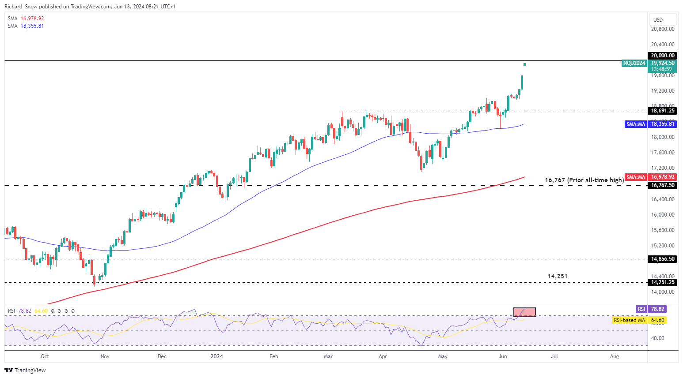Click the red SMA:MA axis tag

pos(636,177)
